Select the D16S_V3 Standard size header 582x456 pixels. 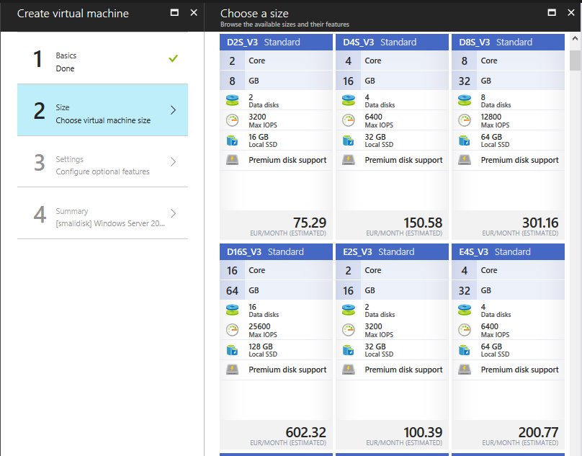(x=276, y=251)
